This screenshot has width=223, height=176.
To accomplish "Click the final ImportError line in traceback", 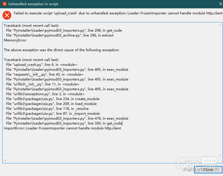I will [x=62, y=128].
